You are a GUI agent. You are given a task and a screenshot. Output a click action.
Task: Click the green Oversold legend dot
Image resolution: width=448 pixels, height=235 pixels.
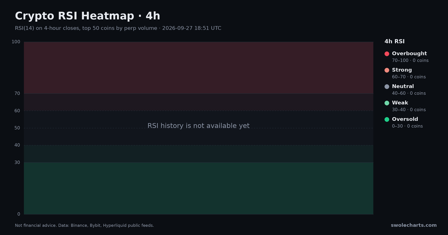click(x=387, y=119)
